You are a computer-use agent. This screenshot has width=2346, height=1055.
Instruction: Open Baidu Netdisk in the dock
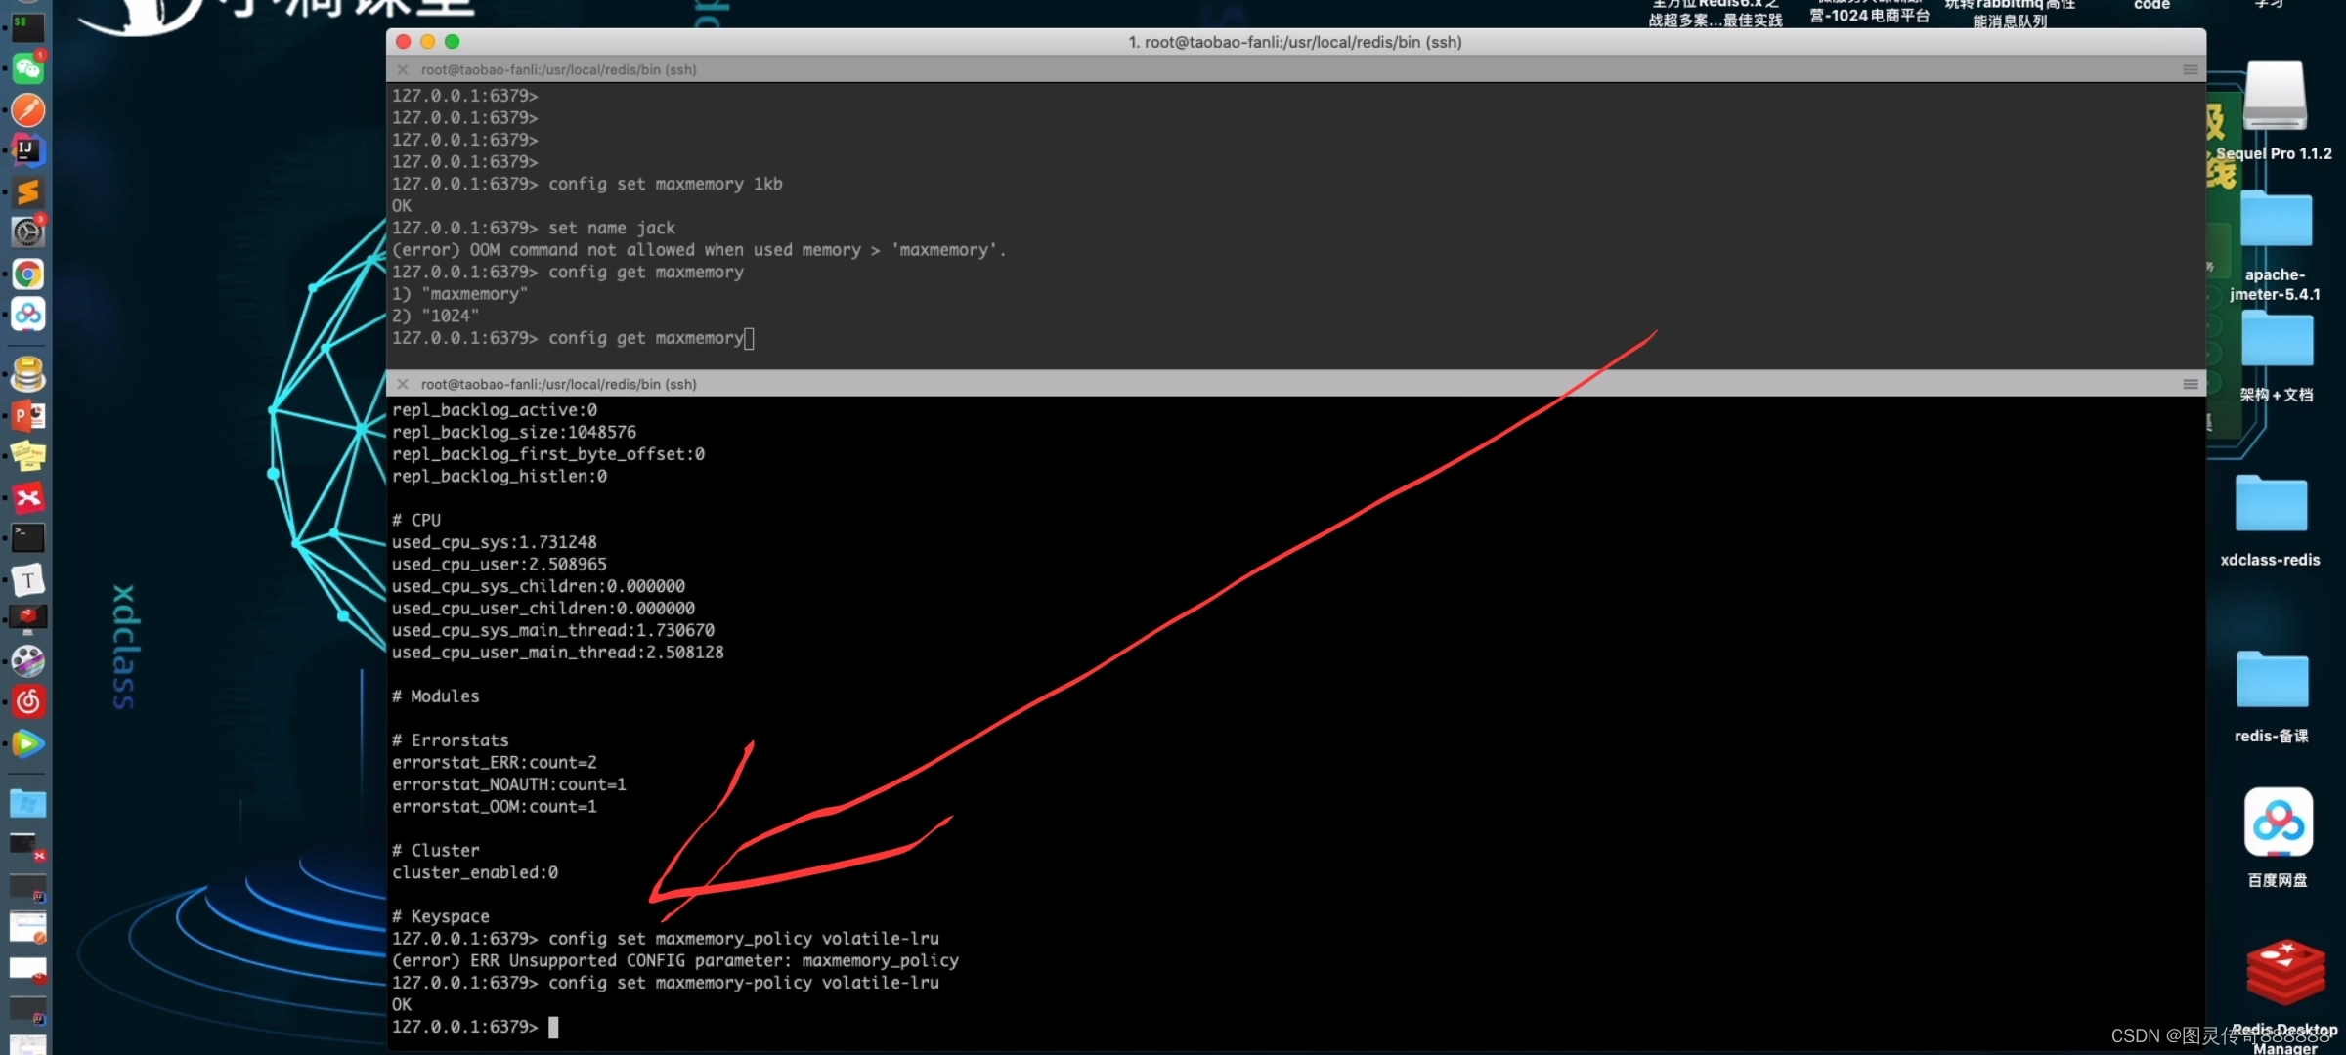tap(27, 315)
